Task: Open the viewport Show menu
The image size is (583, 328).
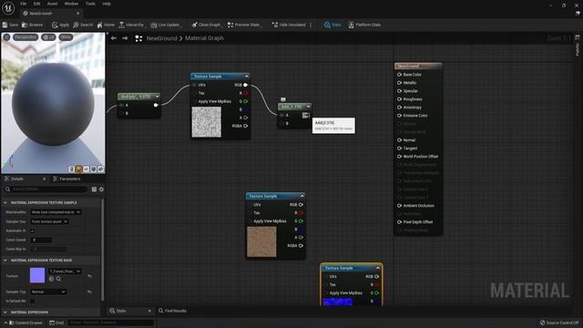Action: coord(66,37)
